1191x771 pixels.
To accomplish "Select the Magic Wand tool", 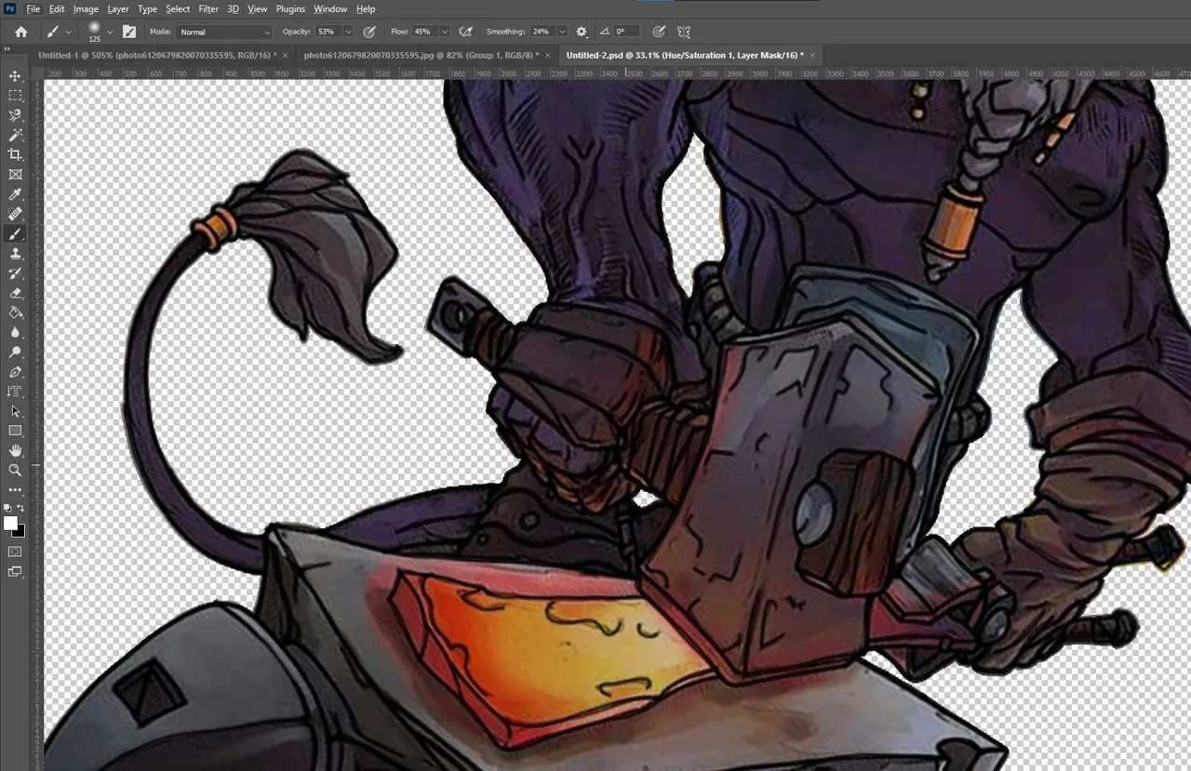I will tap(15, 135).
